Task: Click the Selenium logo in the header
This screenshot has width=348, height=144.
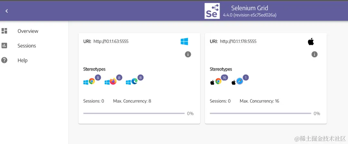Action: pyautogui.click(x=212, y=11)
